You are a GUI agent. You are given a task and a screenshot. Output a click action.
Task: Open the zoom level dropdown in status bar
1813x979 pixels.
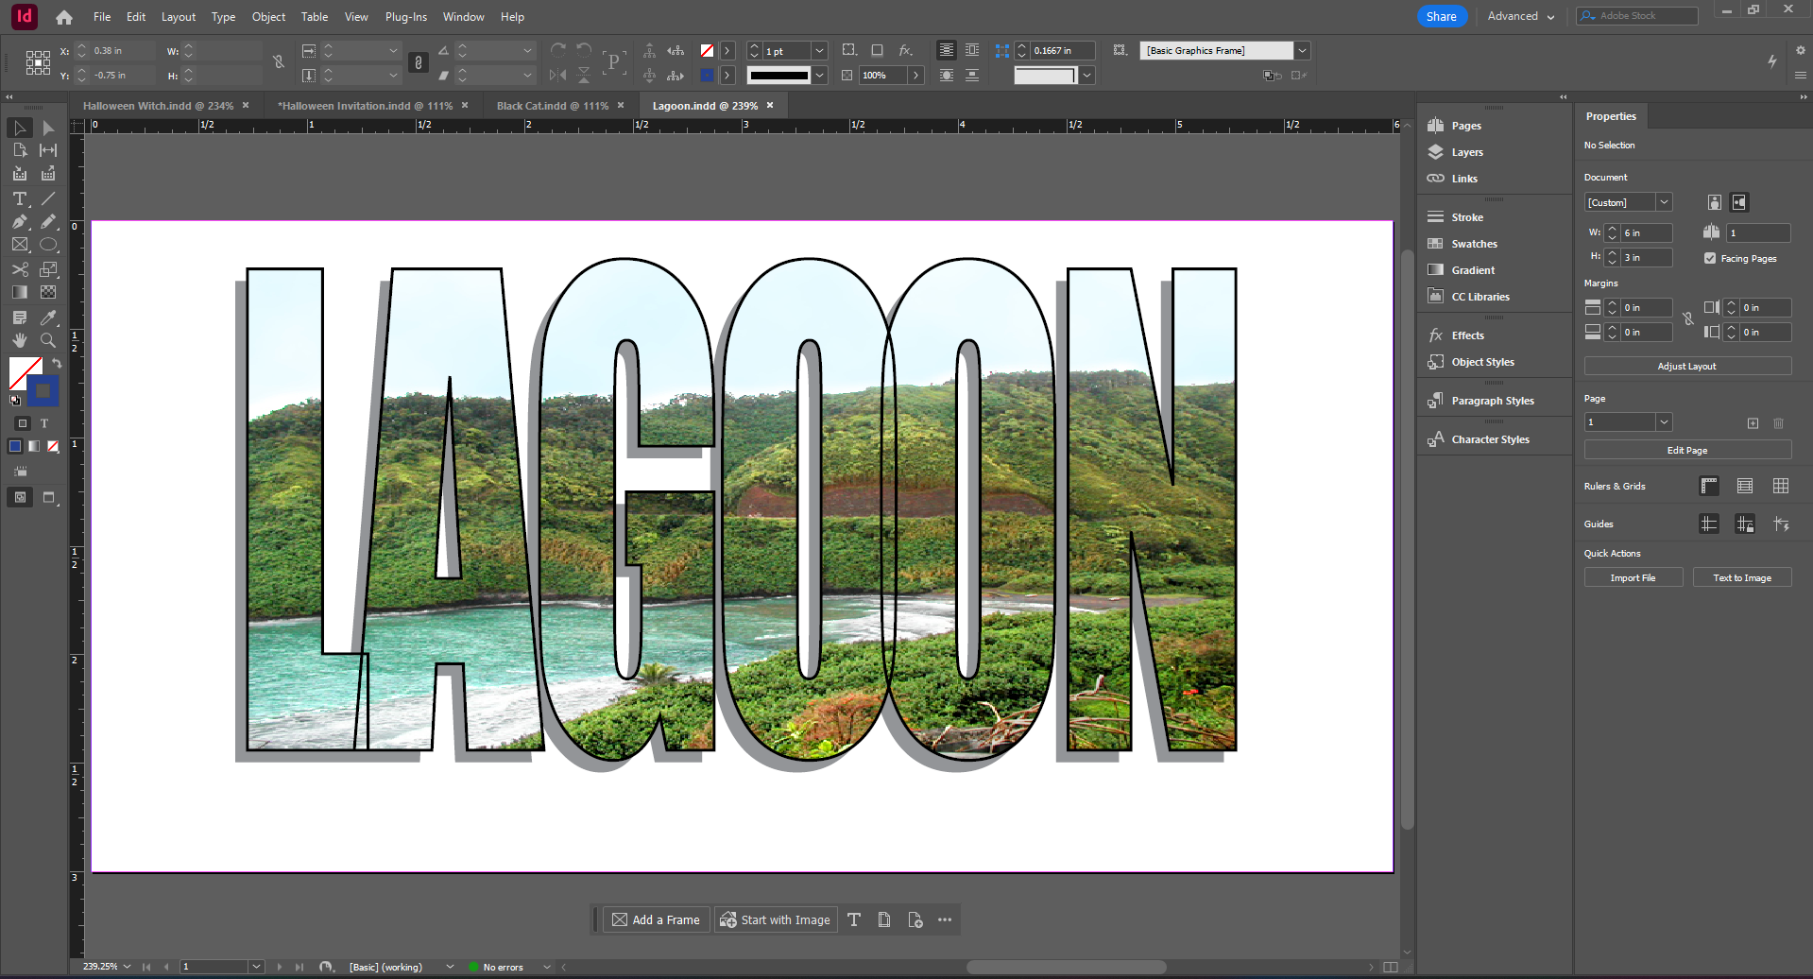tap(127, 967)
